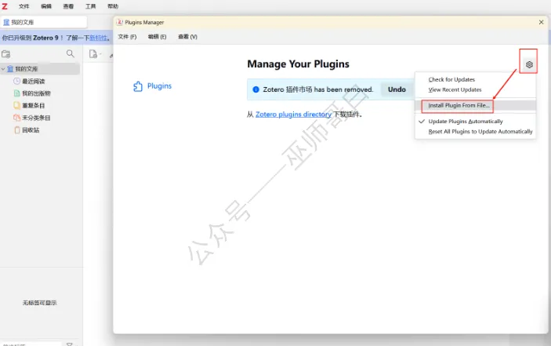551x346 pixels.
Task: Open 帮助 menu in Zotero main window
Action: 113,6
